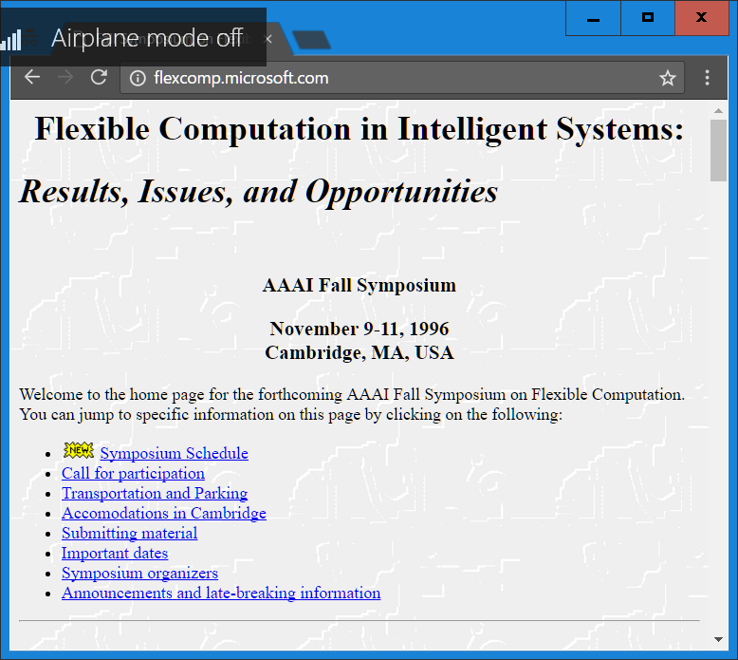Close the current browser tab
The image size is (738, 660).
pyautogui.click(x=268, y=39)
